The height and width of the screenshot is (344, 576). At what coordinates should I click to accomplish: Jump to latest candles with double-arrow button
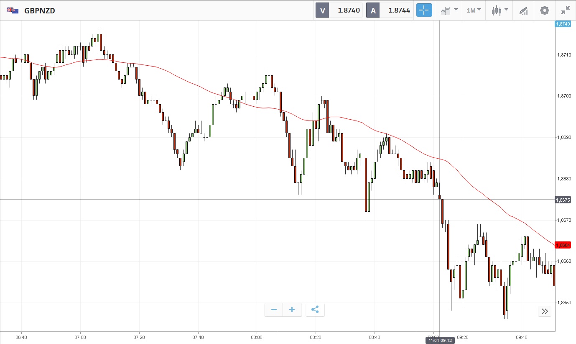(x=545, y=311)
